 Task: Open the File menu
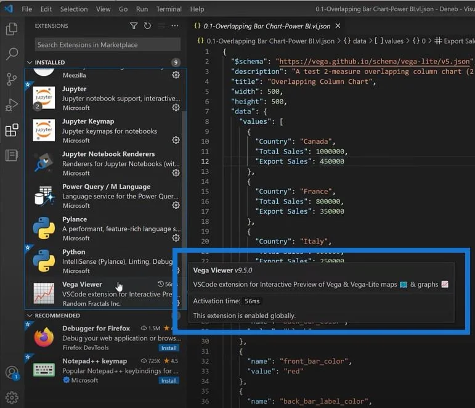coord(26,9)
